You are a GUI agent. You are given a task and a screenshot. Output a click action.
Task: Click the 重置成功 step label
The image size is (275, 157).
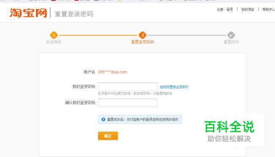(231, 42)
